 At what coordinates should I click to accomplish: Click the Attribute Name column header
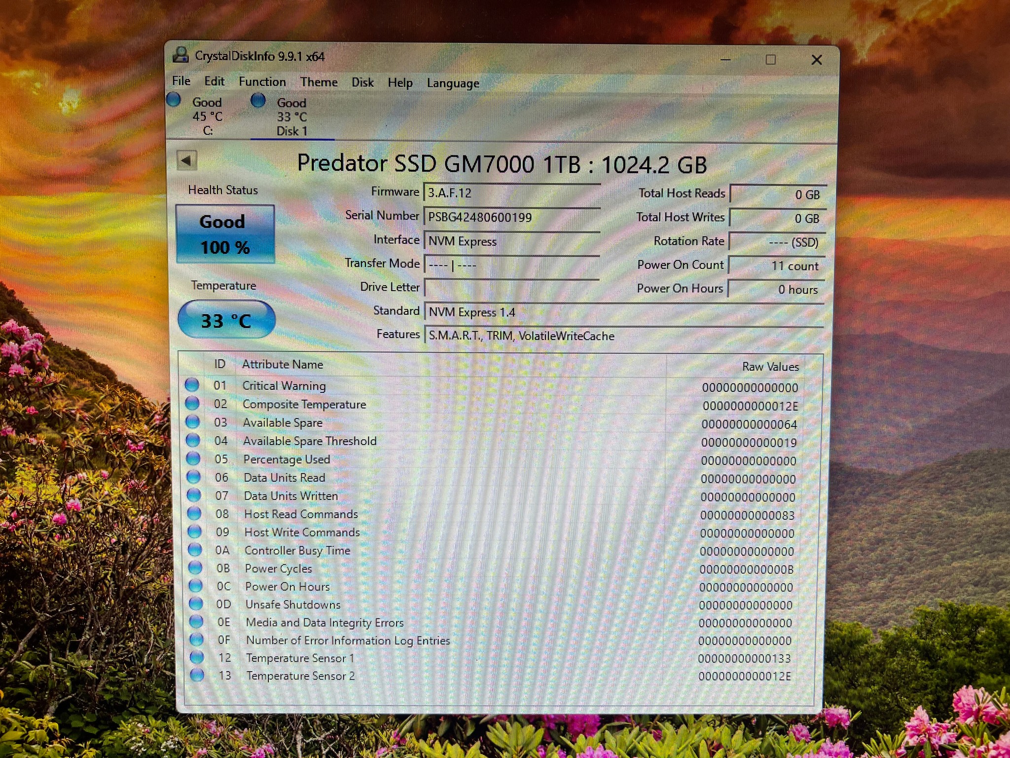coord(283,364)
